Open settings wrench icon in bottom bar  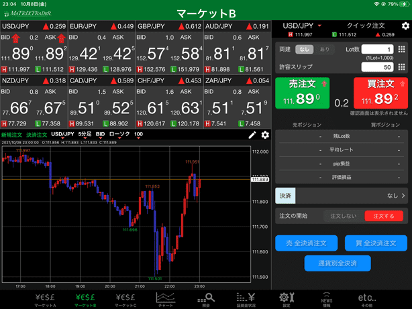tap(287, 300)
